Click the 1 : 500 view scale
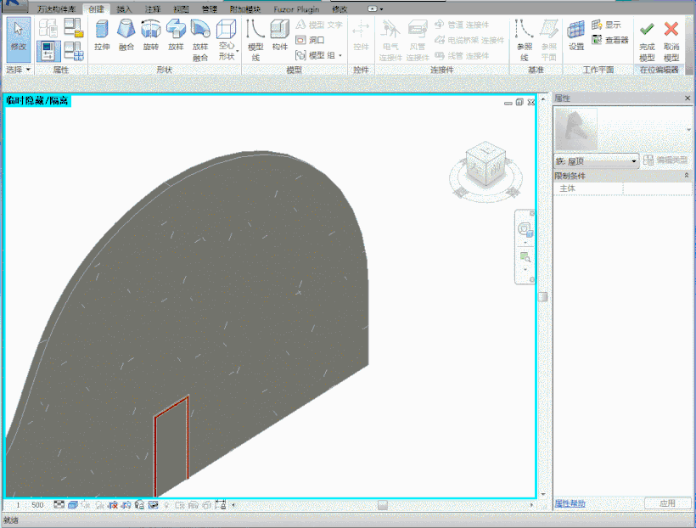Screen dimensions: 696x528 point(30,505)
